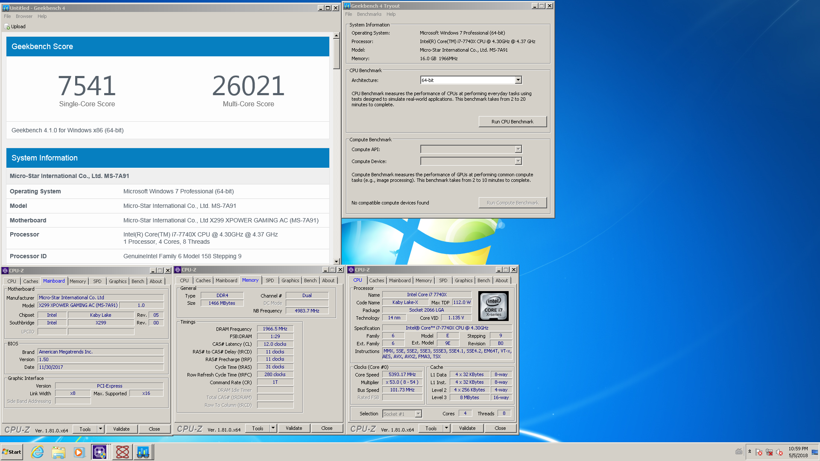
Task: Show hidden tray icons arrow
Action: pos(750,452)
